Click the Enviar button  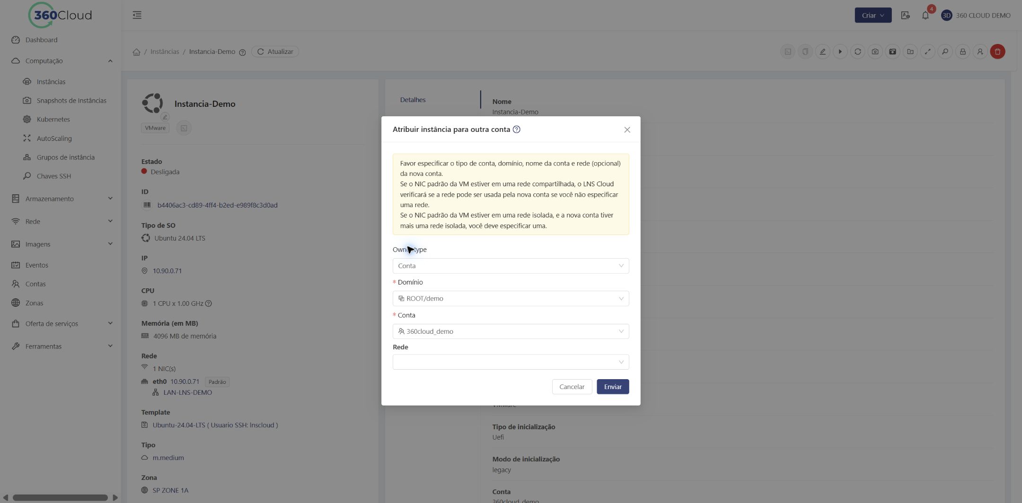[x=612, y=387]
